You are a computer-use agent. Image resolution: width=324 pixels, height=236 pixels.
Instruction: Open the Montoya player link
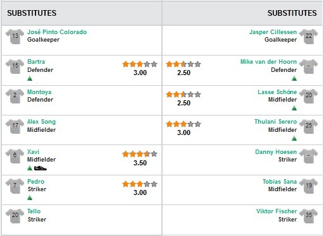point(39,92)
